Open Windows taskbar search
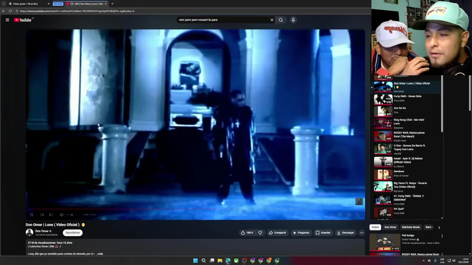The height and width of the screenshot is (265, 472). [204, 261]
